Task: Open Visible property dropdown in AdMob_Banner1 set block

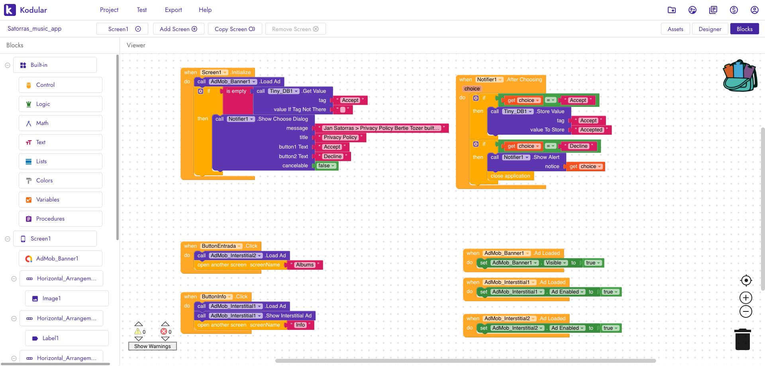Action: click(556, 263)
